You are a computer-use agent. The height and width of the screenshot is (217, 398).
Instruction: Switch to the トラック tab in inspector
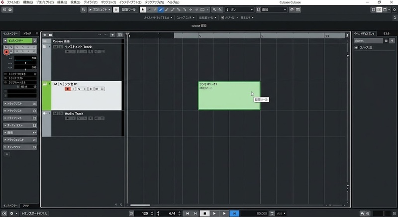pyautogui.click(x=27, y=33)
